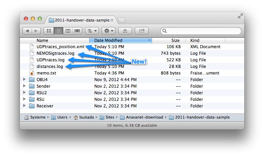Screen dimensions: 264x157
Task: Select the UDPtraces_position.xml file icon
Action: click(x=32, y=46)
